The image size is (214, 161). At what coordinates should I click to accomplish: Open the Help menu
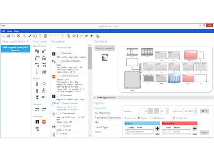coord(17,31)
